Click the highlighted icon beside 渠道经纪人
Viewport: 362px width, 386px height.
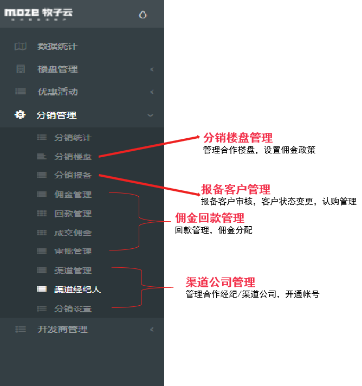(42, 289)
